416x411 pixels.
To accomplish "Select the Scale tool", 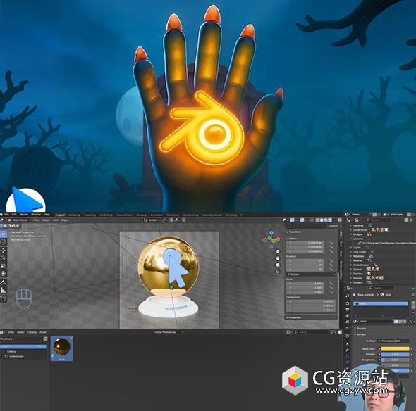I will (x=4, y=265).
